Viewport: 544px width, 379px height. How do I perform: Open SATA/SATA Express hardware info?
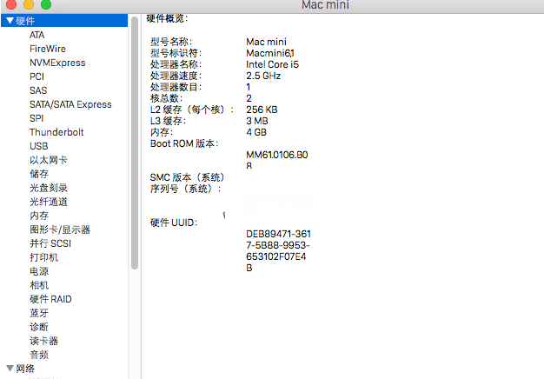point(70,104)
